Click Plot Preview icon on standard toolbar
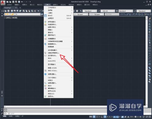152x119 pixels. [15, 11]
